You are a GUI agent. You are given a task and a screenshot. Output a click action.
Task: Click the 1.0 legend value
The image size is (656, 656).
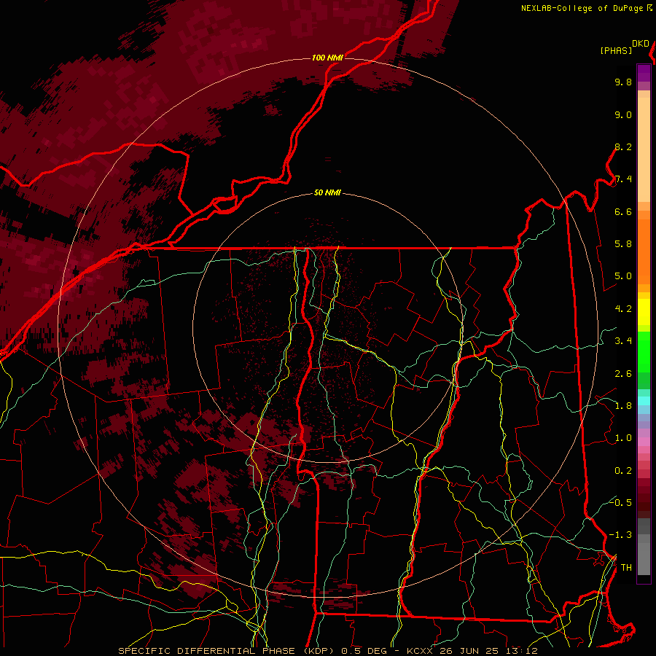623,438
